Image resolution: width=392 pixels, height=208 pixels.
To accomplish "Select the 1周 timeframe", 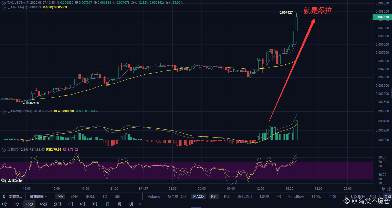I will point(118,204).
